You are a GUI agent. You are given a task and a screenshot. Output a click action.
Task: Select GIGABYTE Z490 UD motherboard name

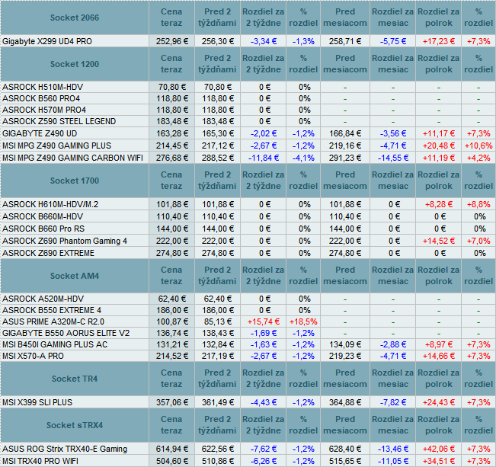[x=40, y=133]
